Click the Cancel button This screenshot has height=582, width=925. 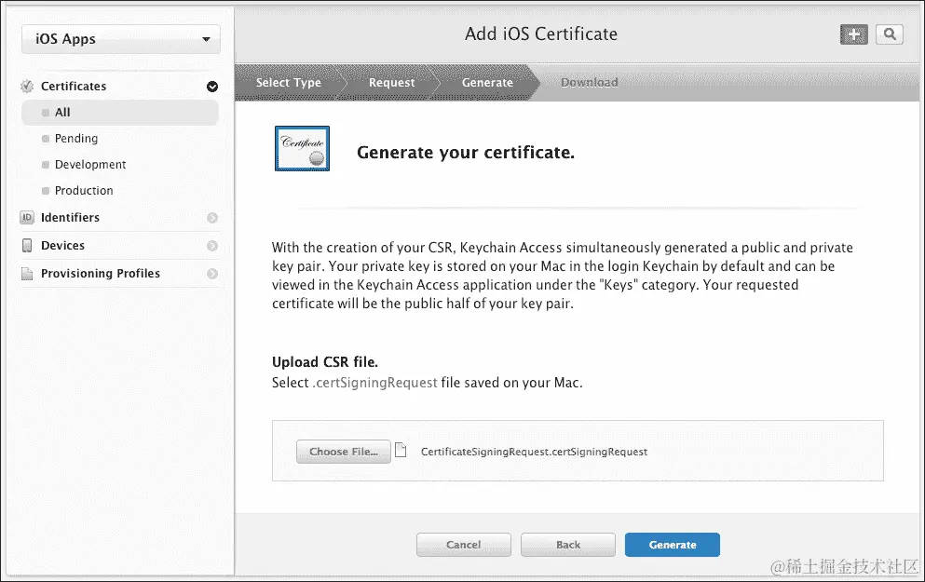(x=464, y=544)
